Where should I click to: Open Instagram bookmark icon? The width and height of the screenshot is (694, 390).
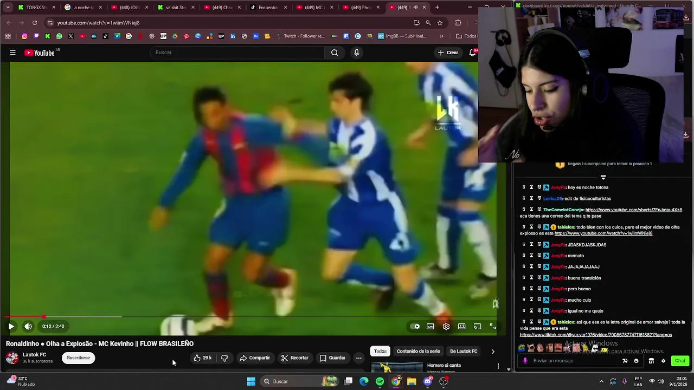pos(24,36)
